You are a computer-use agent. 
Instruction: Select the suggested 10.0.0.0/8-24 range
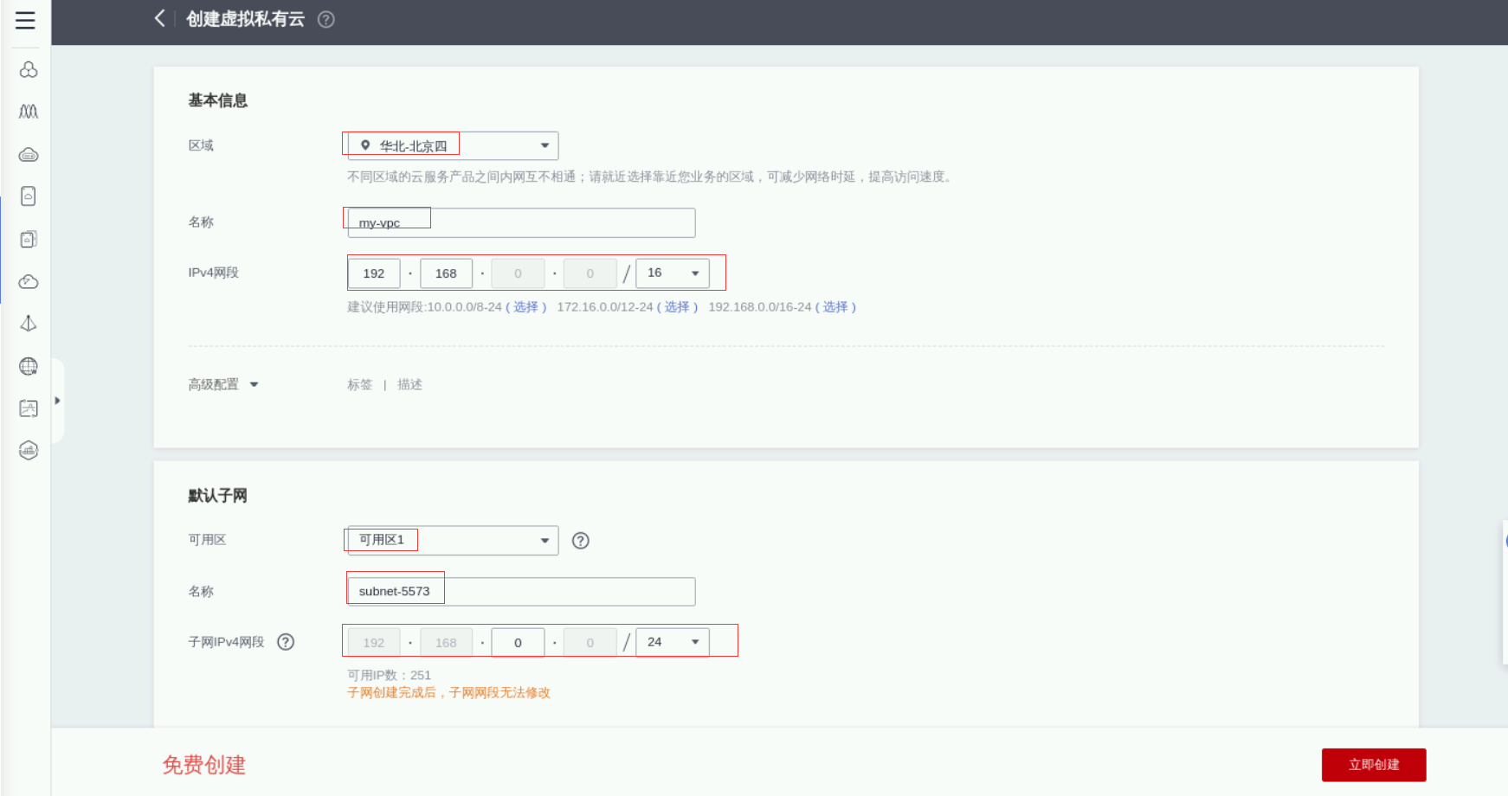point(525,307)
